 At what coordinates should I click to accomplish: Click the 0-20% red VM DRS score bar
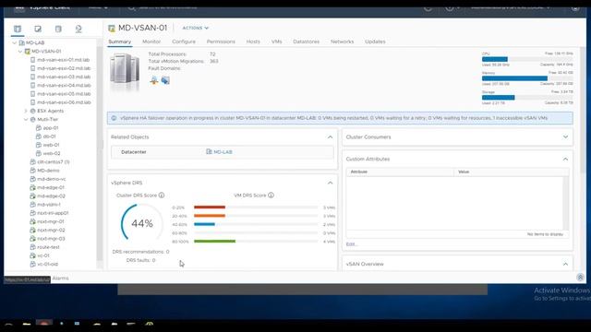210,207
